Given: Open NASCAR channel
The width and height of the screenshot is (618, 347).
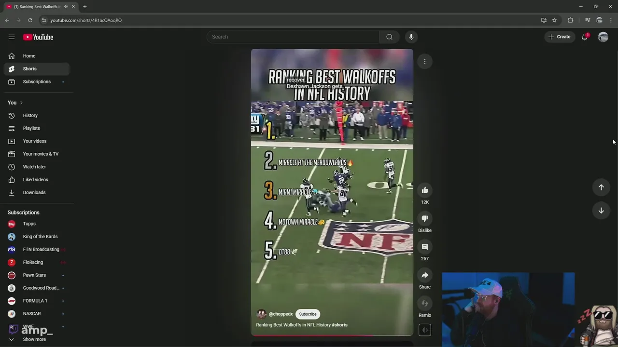Looking at the screenshot, I should click(37, 314).
